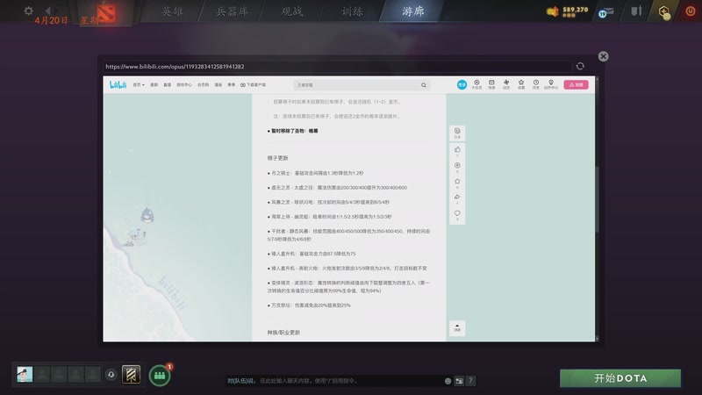Open comments with the speech bubble icon
Viewport: 702px width, 395px height.
(x=457, y=214)
